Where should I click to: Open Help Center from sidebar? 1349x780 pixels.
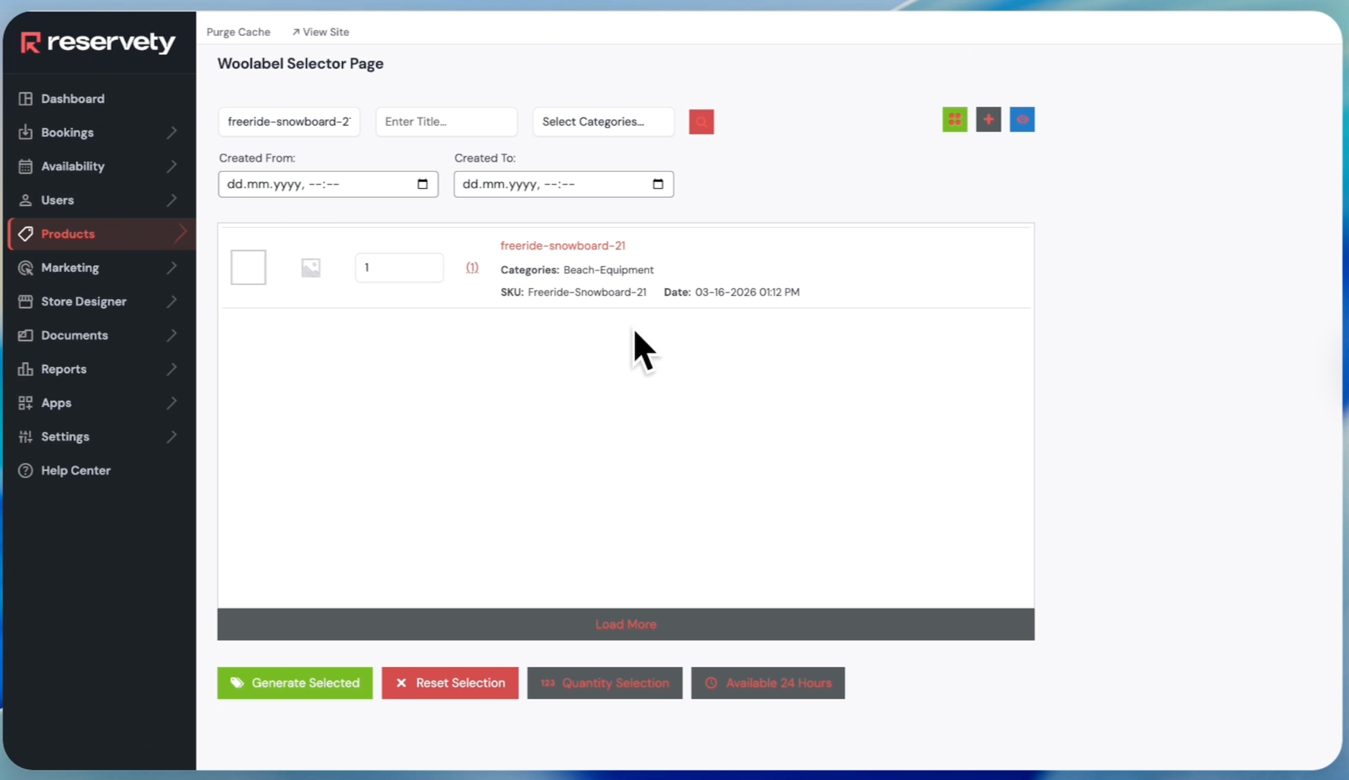coord(75,471)
